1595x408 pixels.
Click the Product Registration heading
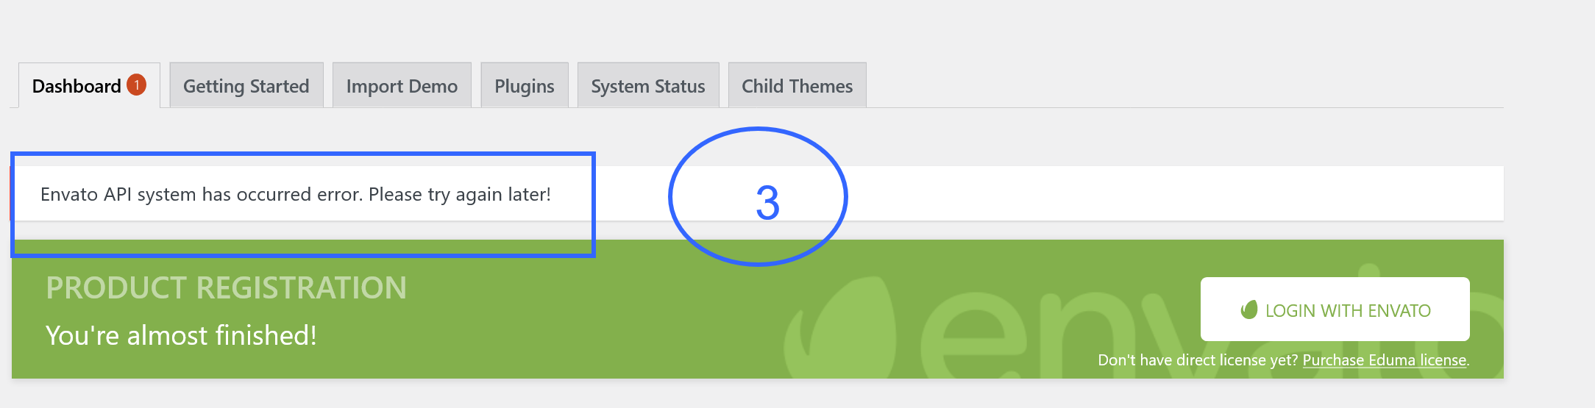click(226, 287)
